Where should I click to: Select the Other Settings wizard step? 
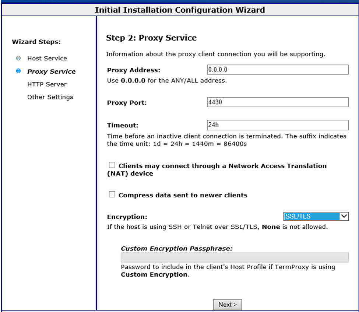[50, 97]
